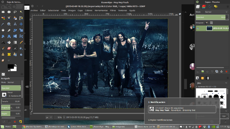This screenshot has width=230, height=129.
Task: Switch to the Channels tab
Action: pyautogui.click(x=204, y=7)
